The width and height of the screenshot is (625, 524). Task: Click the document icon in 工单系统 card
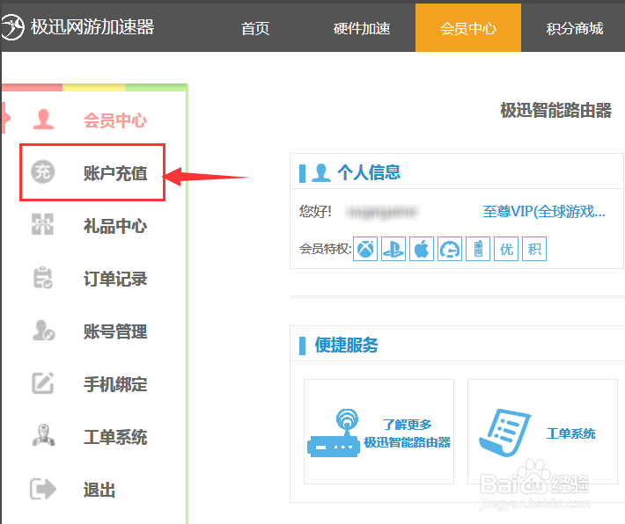coord(505,433)
